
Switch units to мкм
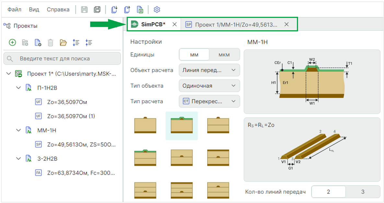pyautogui.click(x=224, y=55)
